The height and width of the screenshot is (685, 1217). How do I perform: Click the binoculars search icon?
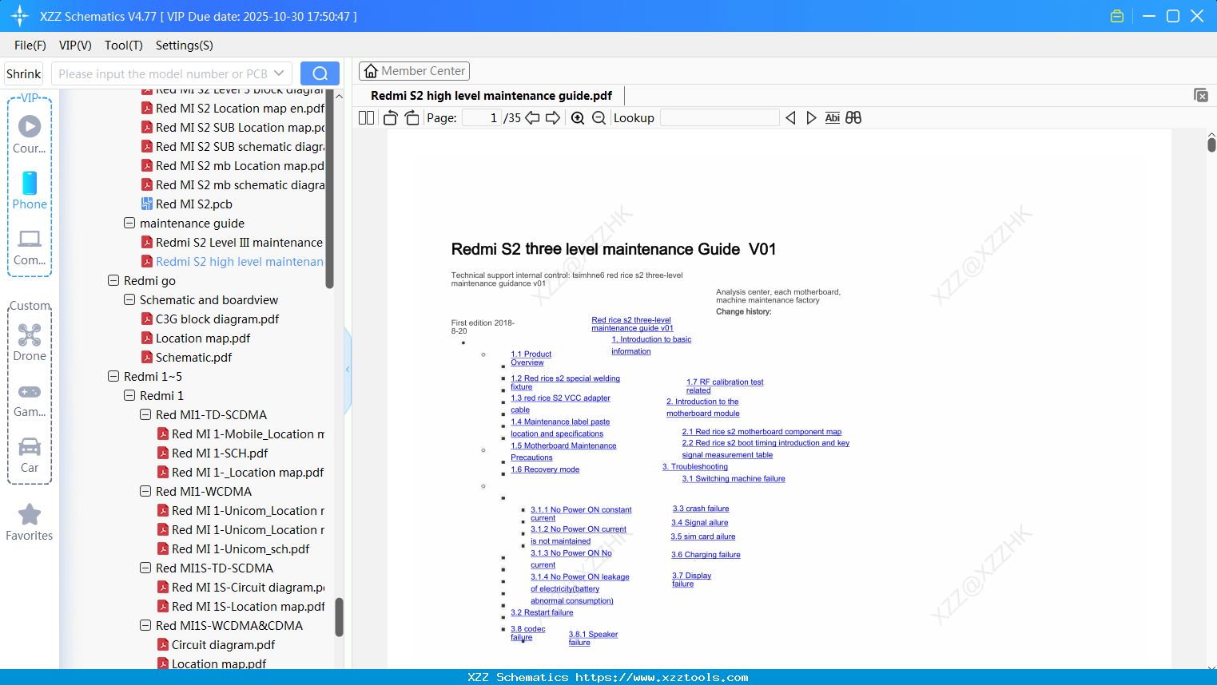coord(853,117)
